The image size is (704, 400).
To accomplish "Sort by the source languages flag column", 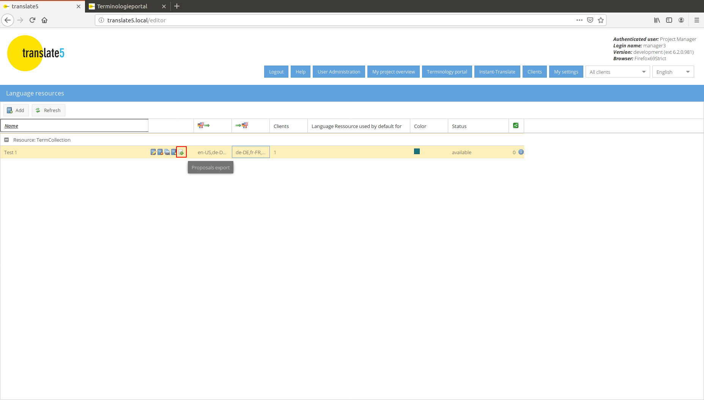I will [204, 125].
